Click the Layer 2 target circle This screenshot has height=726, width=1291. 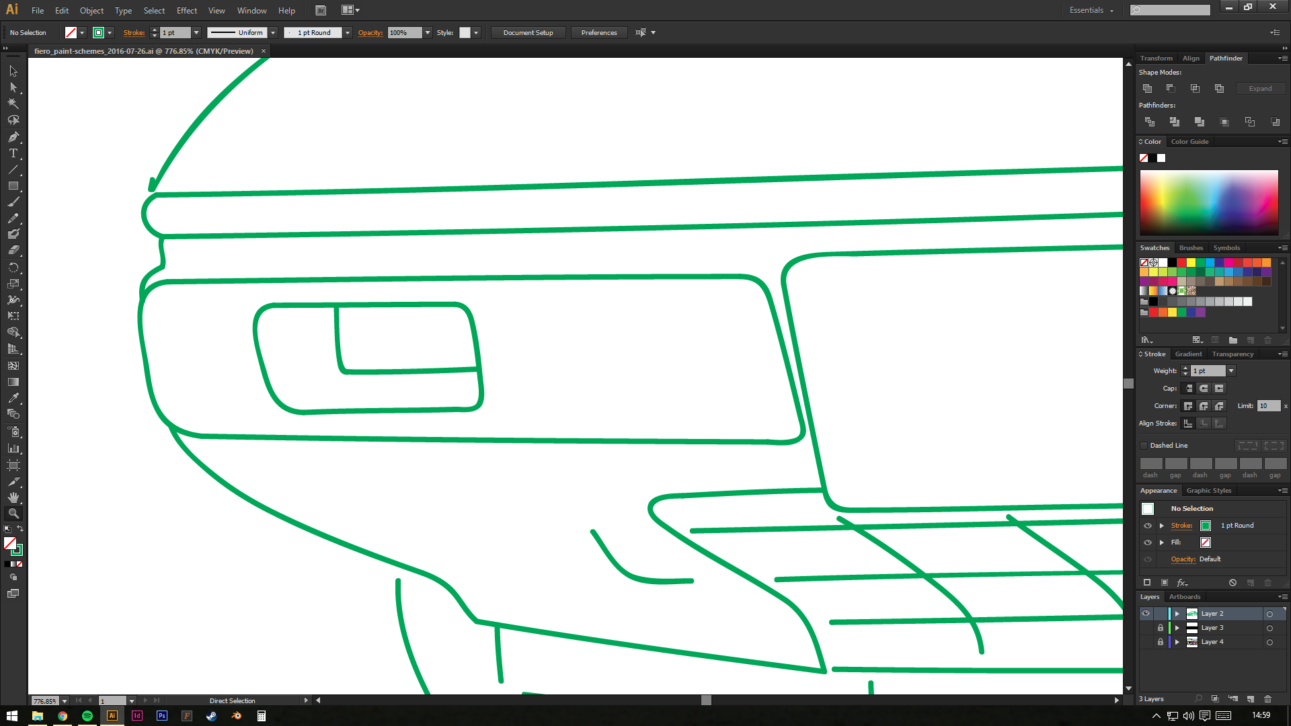point(1269,614)
